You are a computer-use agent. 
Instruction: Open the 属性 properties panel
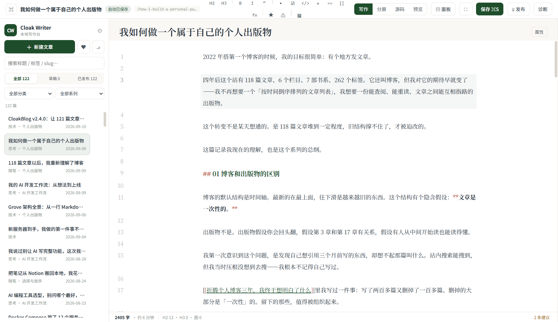click(x=539, y=32)
